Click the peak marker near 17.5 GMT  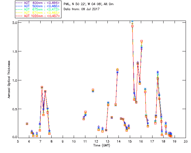pyautogui.click(x=158, y=78)
